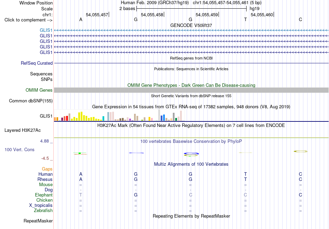Click the Gaps row label
This screenshot has width=329, height=229.
47,169
